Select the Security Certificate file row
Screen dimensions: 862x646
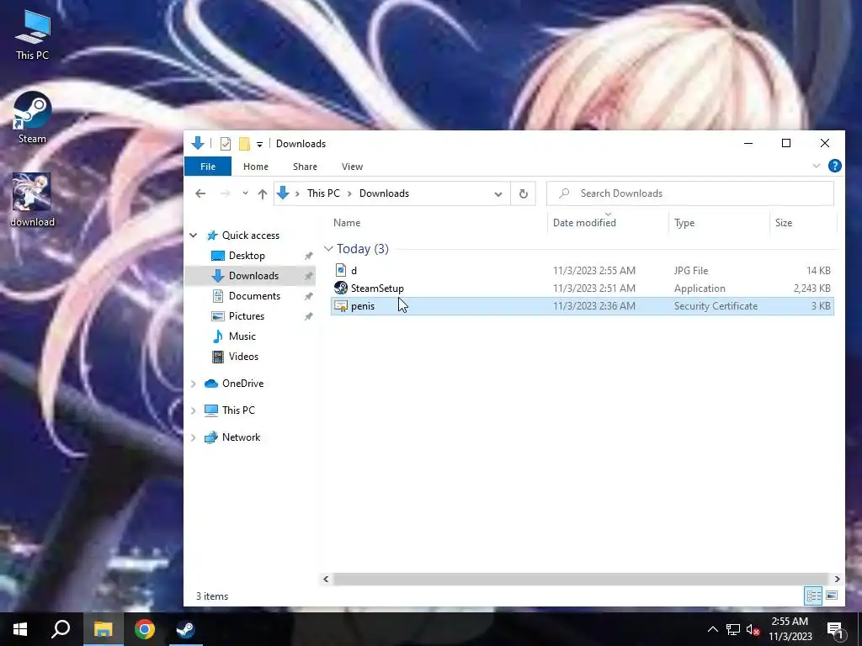(x=583, y=306)
